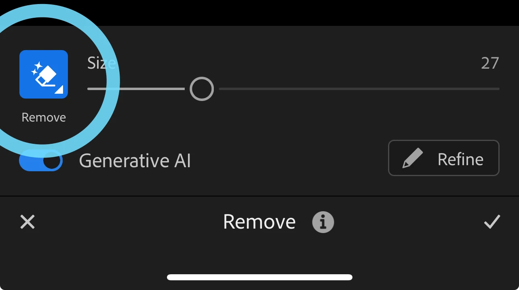Tap the Remove panel title text
Screen dimensions: 519x290
pos(259,222)
